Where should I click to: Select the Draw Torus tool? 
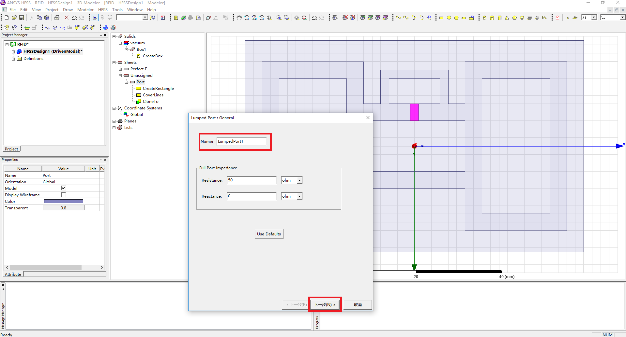pos(522,18)
